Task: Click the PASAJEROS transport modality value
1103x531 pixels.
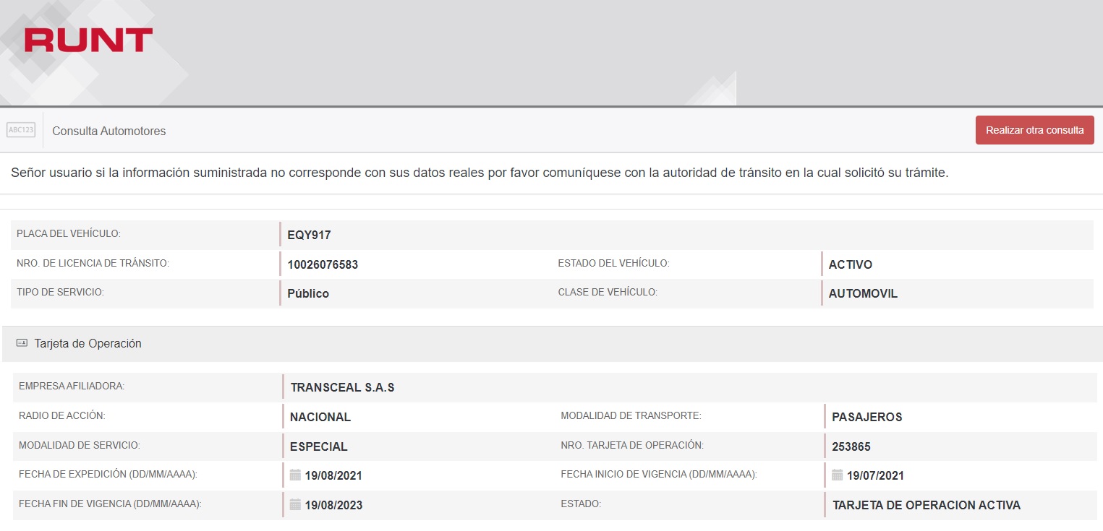Action: (x=866, y=417)
